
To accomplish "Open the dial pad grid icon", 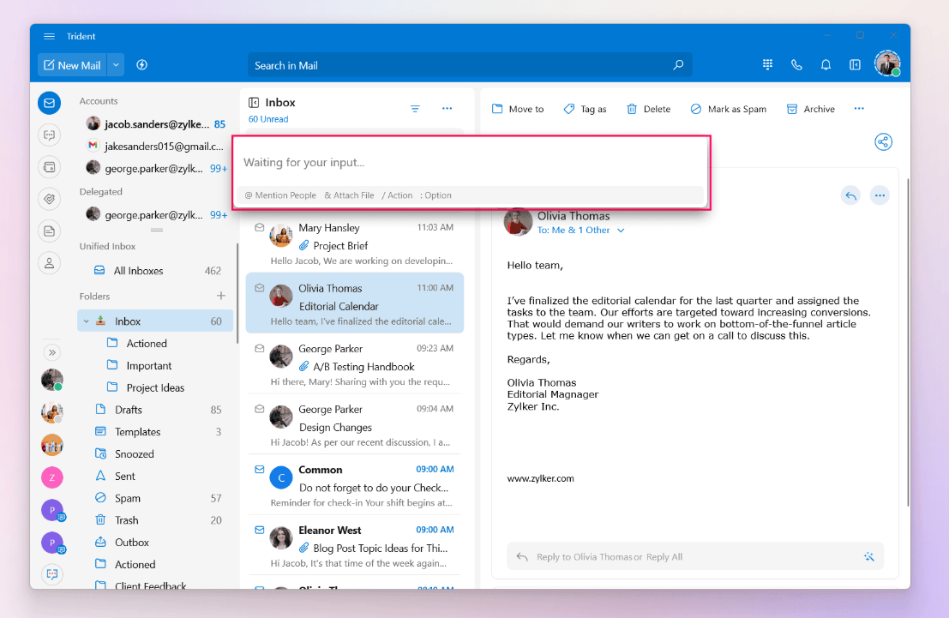I will click(767, 65).
